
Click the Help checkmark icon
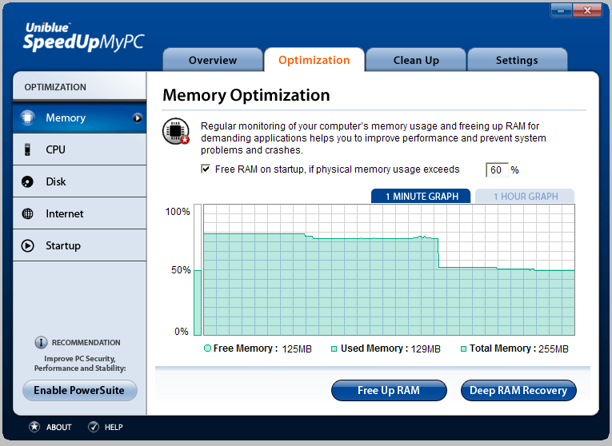tap(94, 427)
